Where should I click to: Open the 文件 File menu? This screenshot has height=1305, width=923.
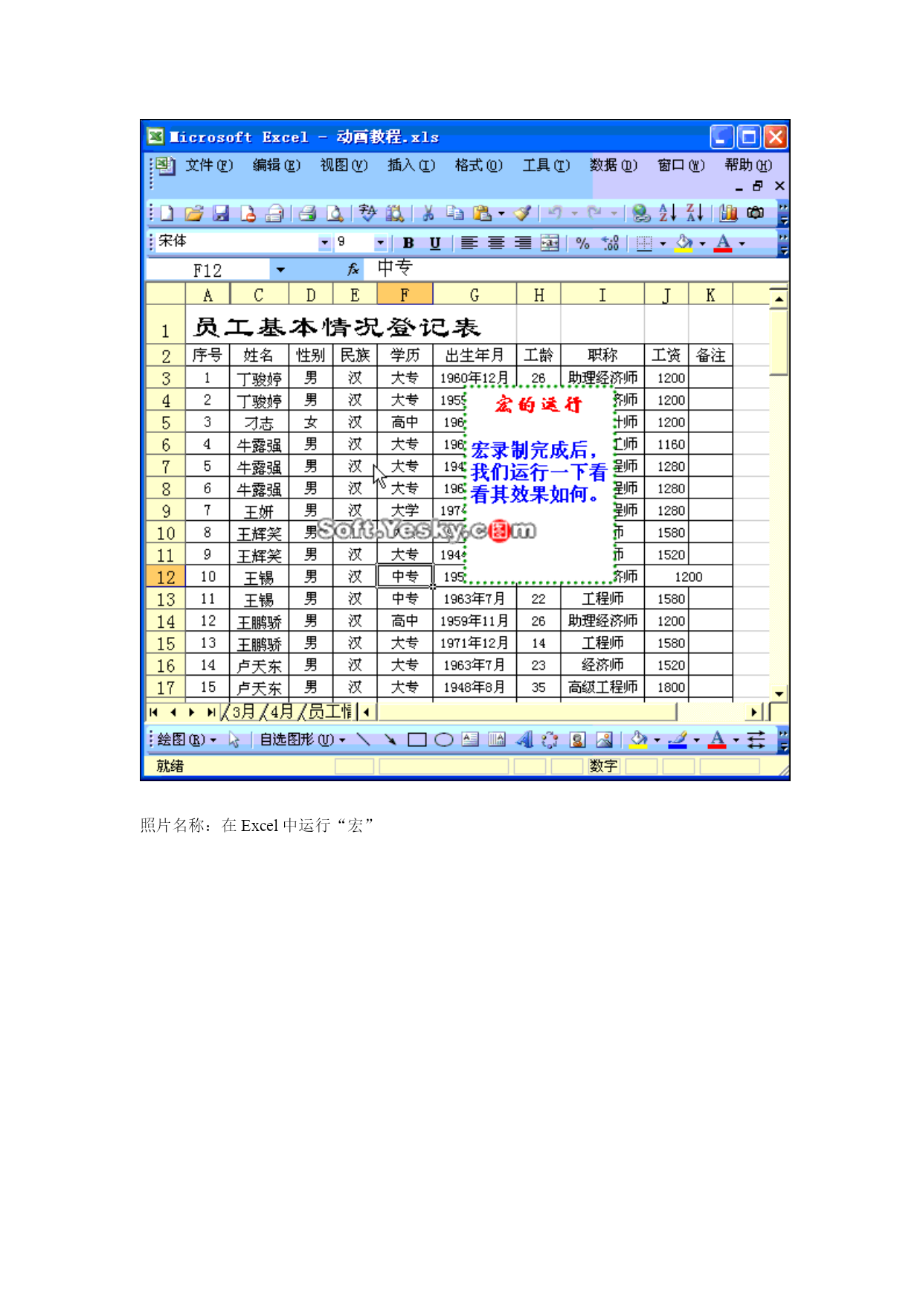[x=209, y=165]
